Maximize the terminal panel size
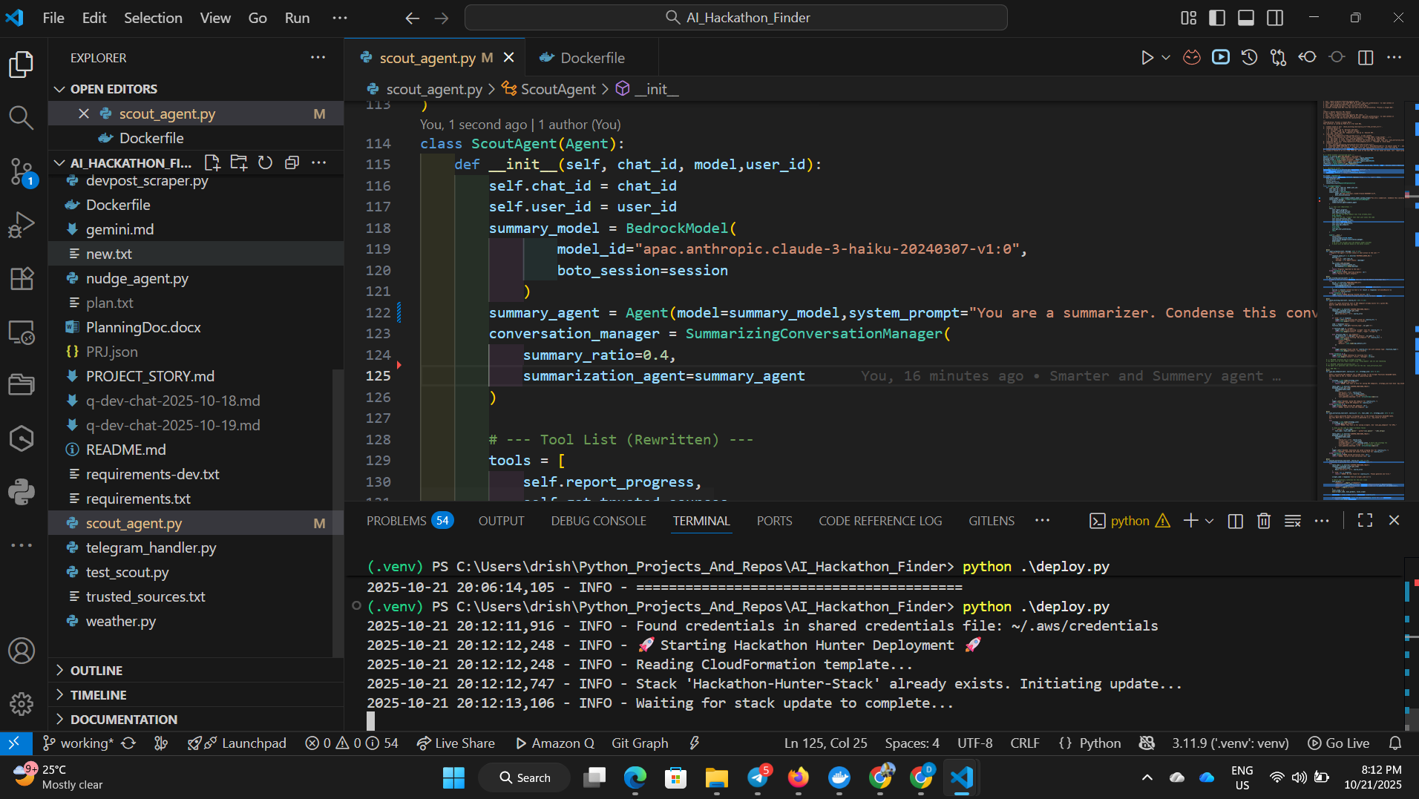The height and width of the screenshot is (799, 1419). [1365, 520]
